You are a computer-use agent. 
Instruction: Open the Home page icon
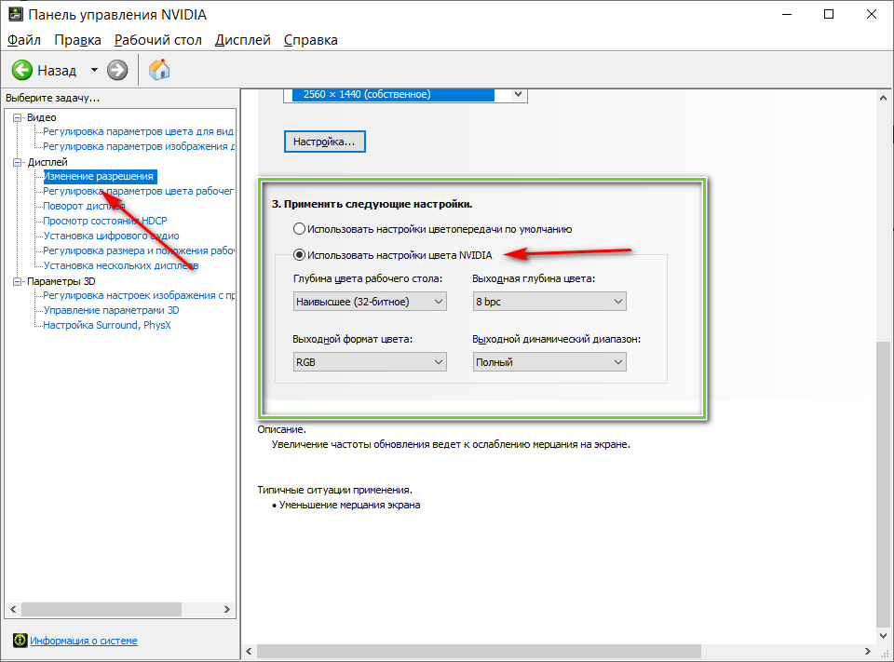pos(159,70)
